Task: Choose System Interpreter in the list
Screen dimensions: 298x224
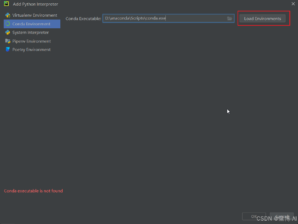Action: coord(32,32)
